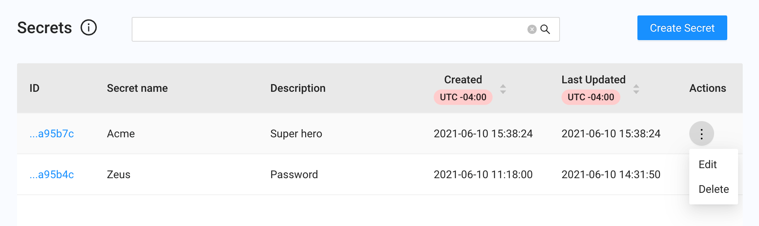Click the Secret name column header
This screenshot has height=226, width=759.
click(x=137, y=88)
